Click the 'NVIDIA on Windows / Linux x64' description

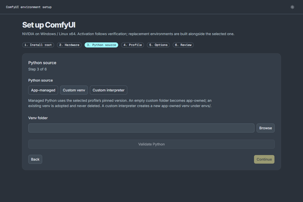(x=128, y=34)
